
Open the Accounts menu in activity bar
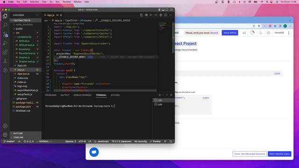tap(5, 126)
